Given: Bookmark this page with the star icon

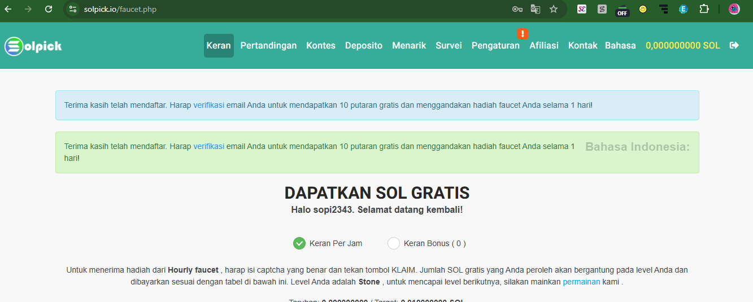Looking at the screenshot, I should [x=554, y=9].
